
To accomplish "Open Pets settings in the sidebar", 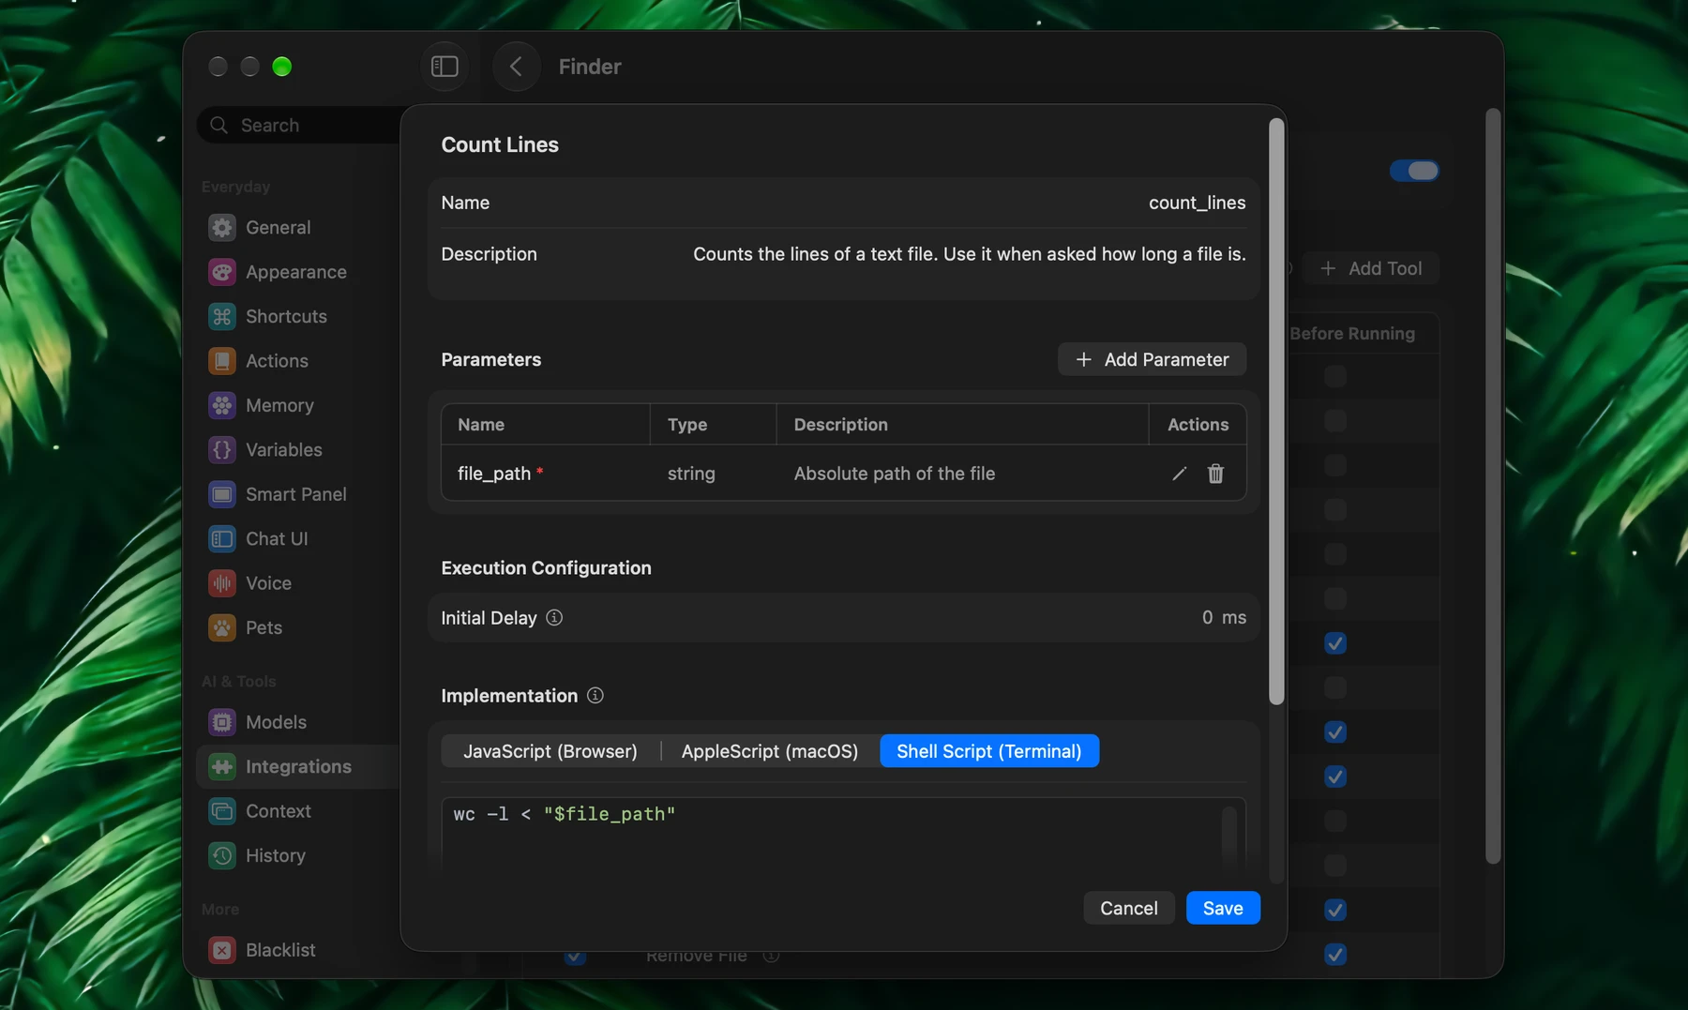I will tap(298, 627).
